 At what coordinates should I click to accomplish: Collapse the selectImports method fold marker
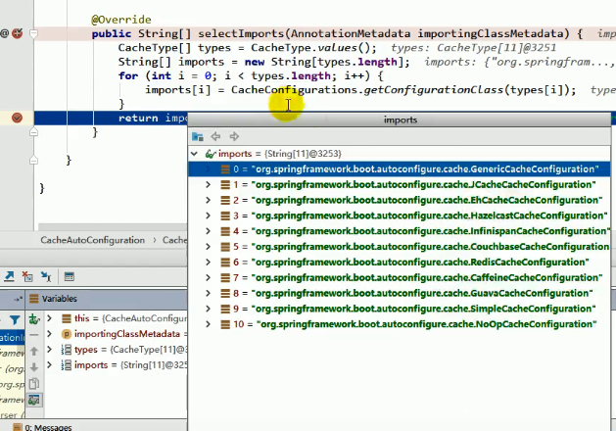(33, 33)
